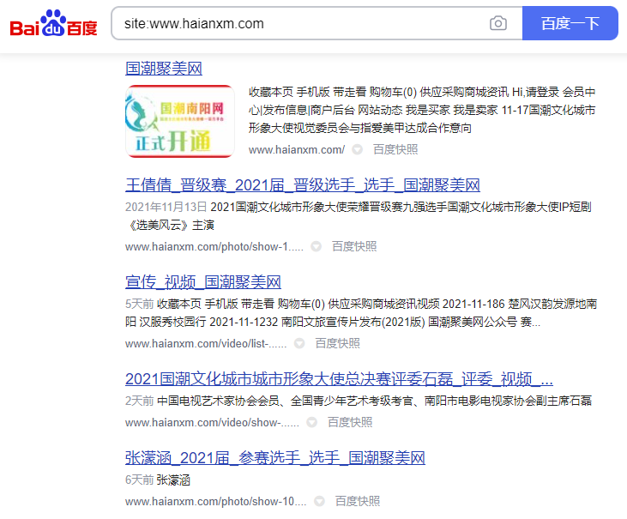The height and width of the screenshot is (519, 627).
Task: Expand dropdown arrow beside video/show URL
Action: pyautogui.click(x=311, y=422)
